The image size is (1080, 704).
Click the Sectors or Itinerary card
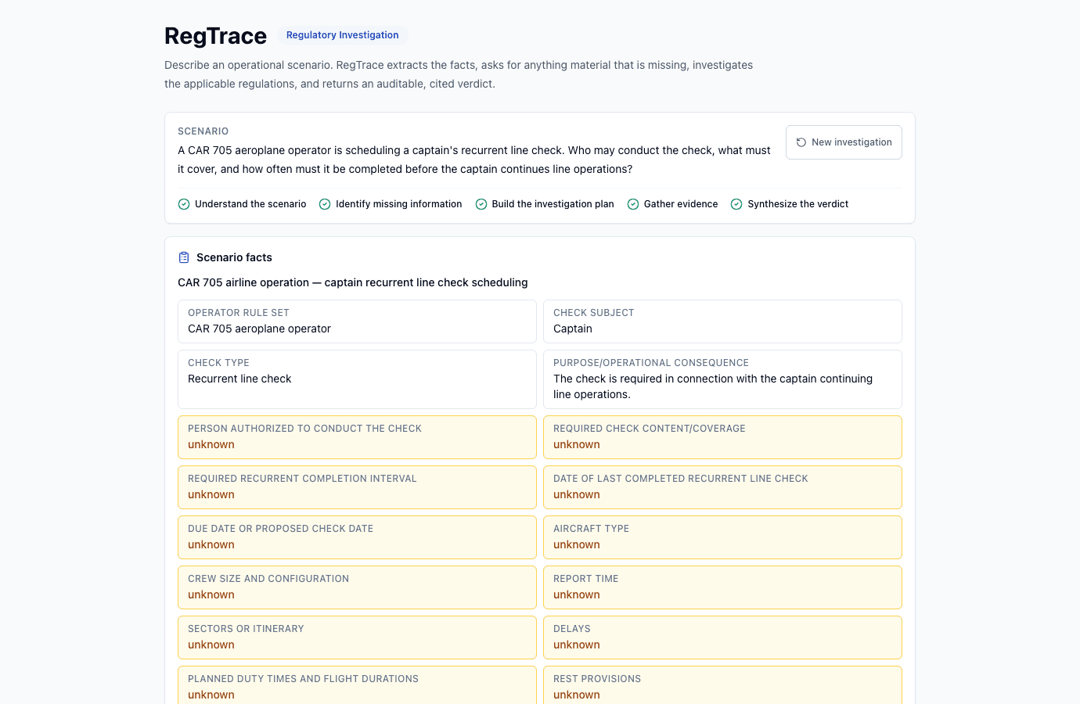(x=357, y=638)
